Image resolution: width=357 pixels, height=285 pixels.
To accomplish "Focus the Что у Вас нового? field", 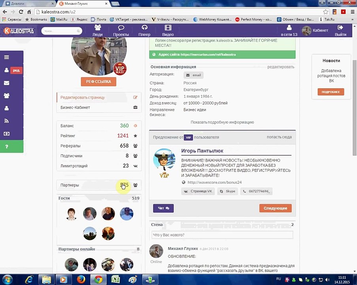I will (222, 235).
